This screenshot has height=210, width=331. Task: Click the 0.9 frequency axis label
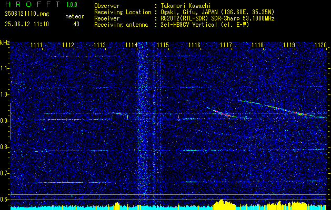(5, 121)
